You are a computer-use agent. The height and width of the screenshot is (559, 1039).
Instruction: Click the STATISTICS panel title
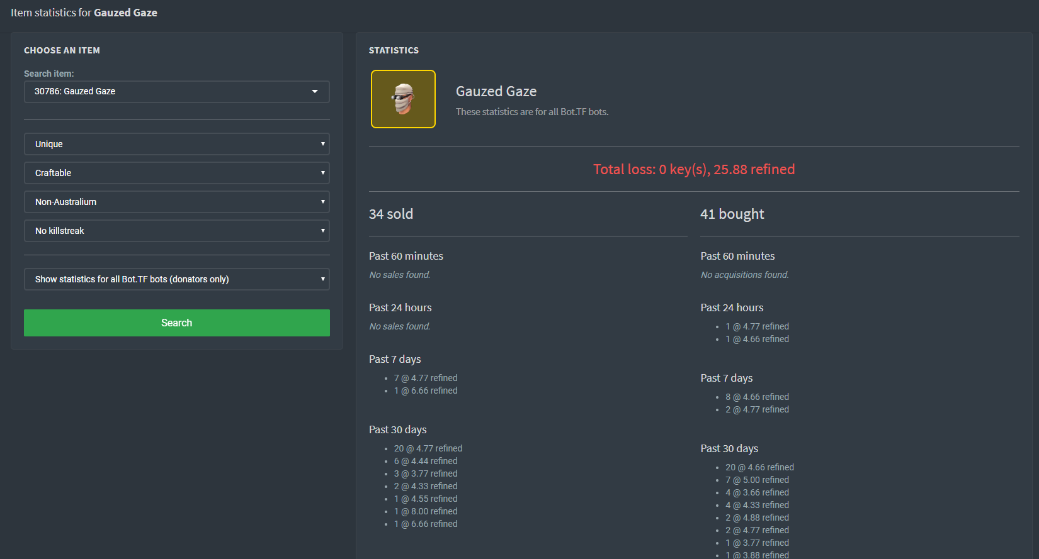pos(394,50)
